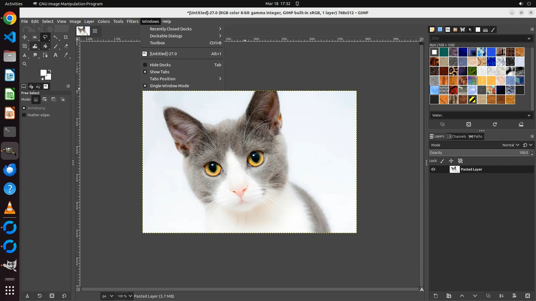The image size is (536, 301).
Task: Hide the Pasted Layer via eye icon
Action: 433,169
